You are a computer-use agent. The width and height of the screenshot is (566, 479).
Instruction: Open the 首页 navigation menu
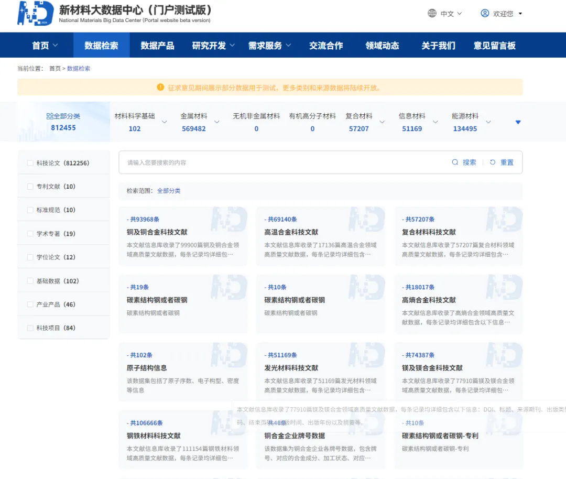45,46
